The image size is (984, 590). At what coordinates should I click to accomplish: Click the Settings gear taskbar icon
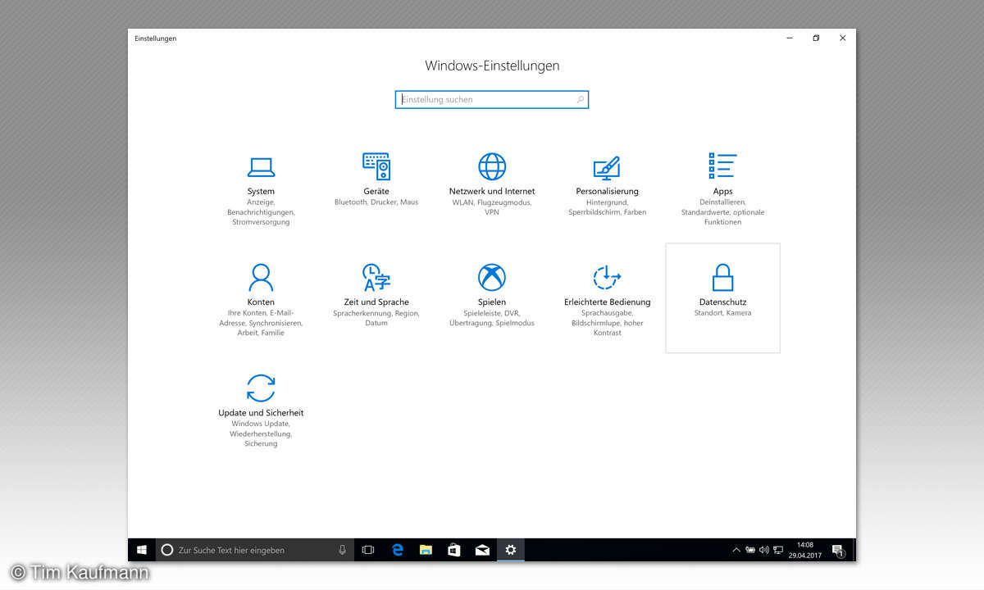pyautogui.click(x=511, y=550)
